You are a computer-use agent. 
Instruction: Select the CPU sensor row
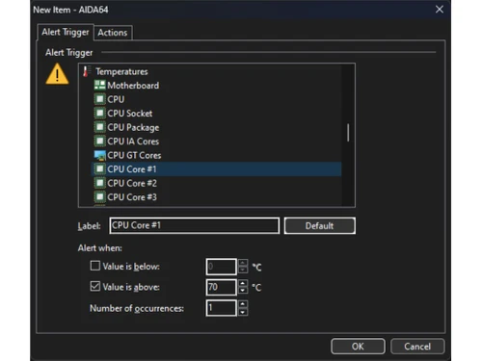pyautogui.click(x=217, y=99)
